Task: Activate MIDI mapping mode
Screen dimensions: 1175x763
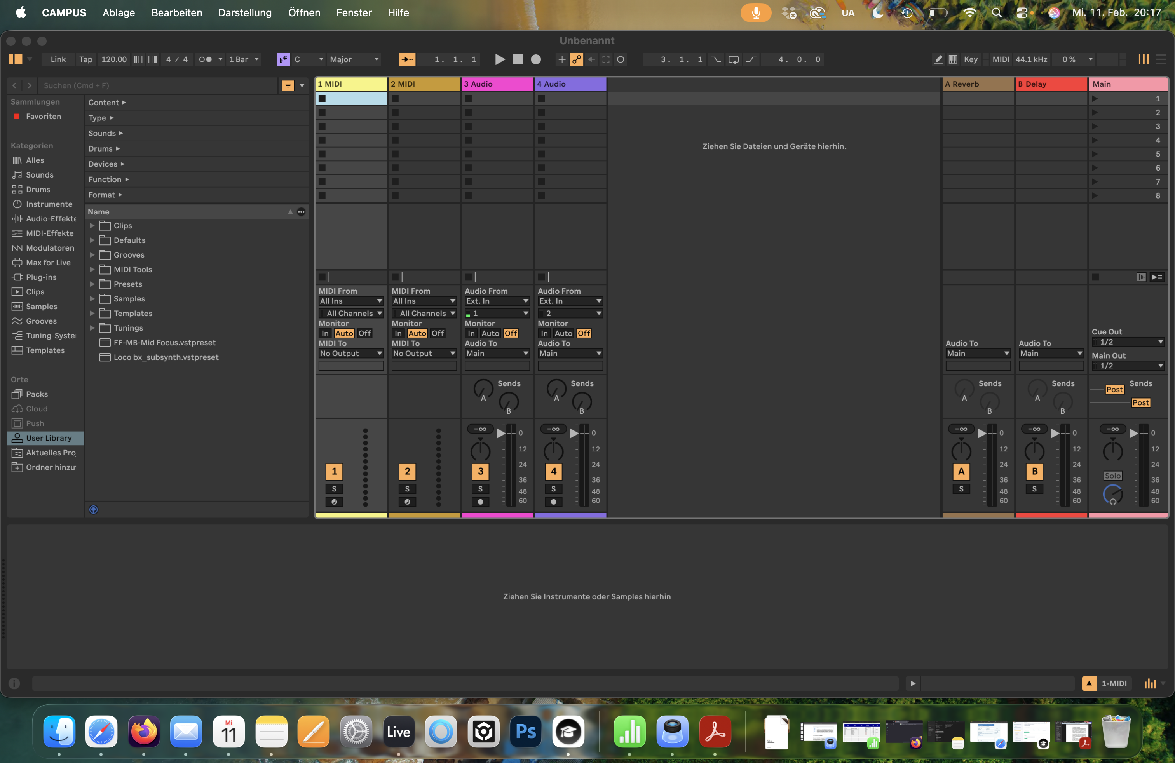Action: click(1000, 59)
